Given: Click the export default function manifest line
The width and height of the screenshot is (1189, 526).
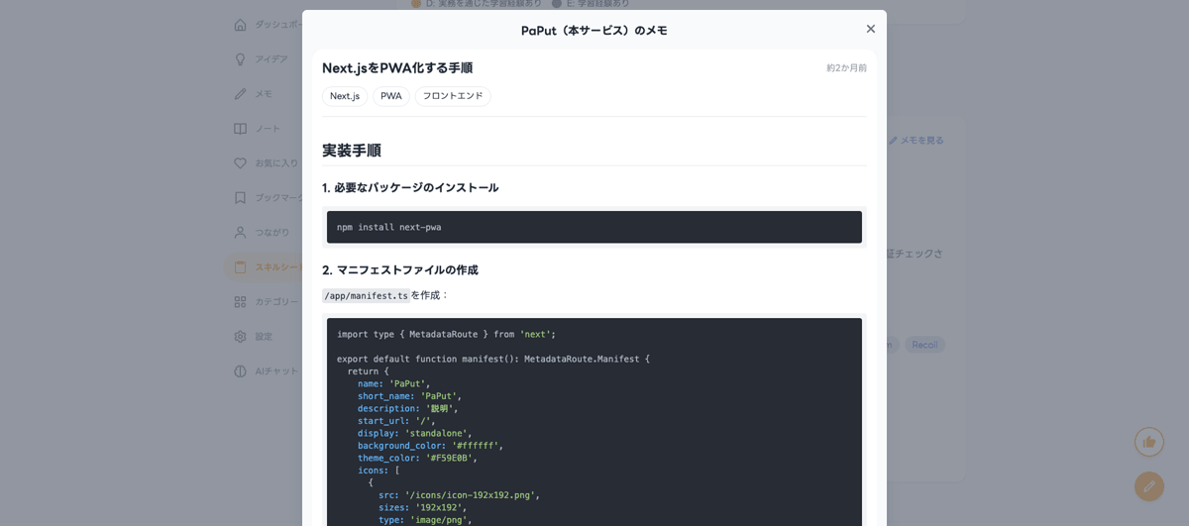Looking at the screenshot, I should pyautogui.click(x=493, y=359).
